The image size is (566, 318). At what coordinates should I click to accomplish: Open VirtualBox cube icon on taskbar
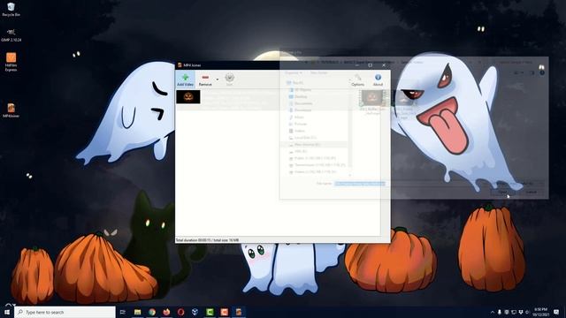(195, 312)
